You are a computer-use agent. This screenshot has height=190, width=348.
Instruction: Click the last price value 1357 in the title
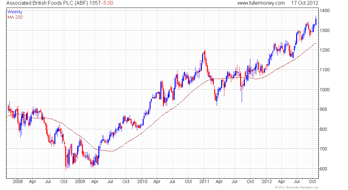(95, 3)
